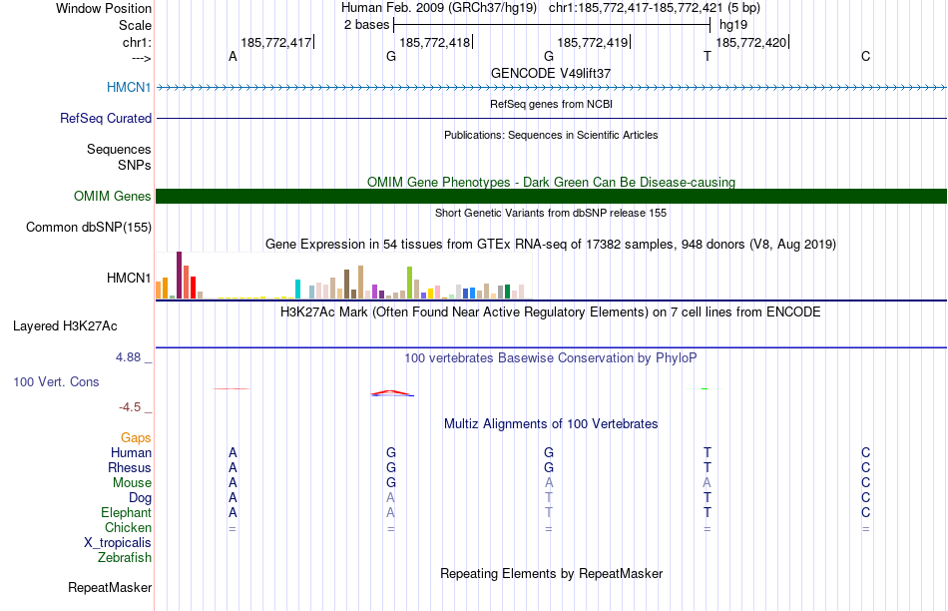
Task: Click the RefSeq genes from NCBI title
Action: (551, 104)
